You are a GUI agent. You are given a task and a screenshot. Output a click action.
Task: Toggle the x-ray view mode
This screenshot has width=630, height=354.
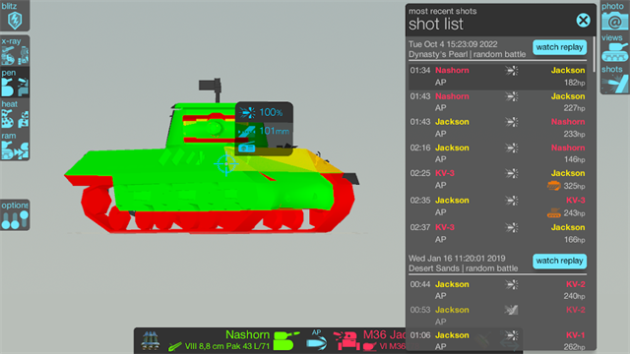15,50
